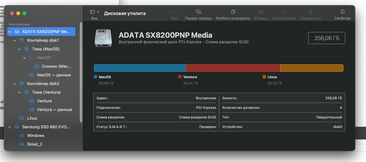Click the disk0 device value
The height and width of the screenshot is (162, 366).
coord(337,127)
